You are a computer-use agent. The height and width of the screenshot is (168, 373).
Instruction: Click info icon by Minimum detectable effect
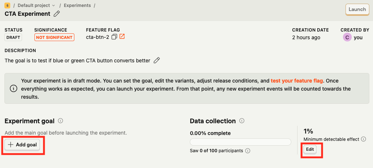pos(363,139)
